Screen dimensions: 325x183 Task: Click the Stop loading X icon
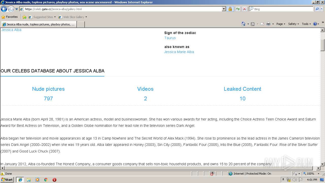coord(244,9)
